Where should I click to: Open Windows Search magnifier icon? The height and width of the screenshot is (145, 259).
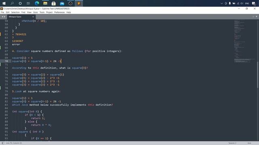[x=12, y=3]
